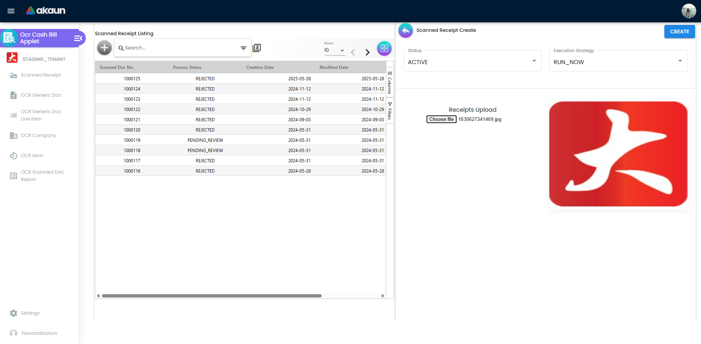Go to previous page of listing
Viewport: 701px width, 344px height.
tap(353, 52)
